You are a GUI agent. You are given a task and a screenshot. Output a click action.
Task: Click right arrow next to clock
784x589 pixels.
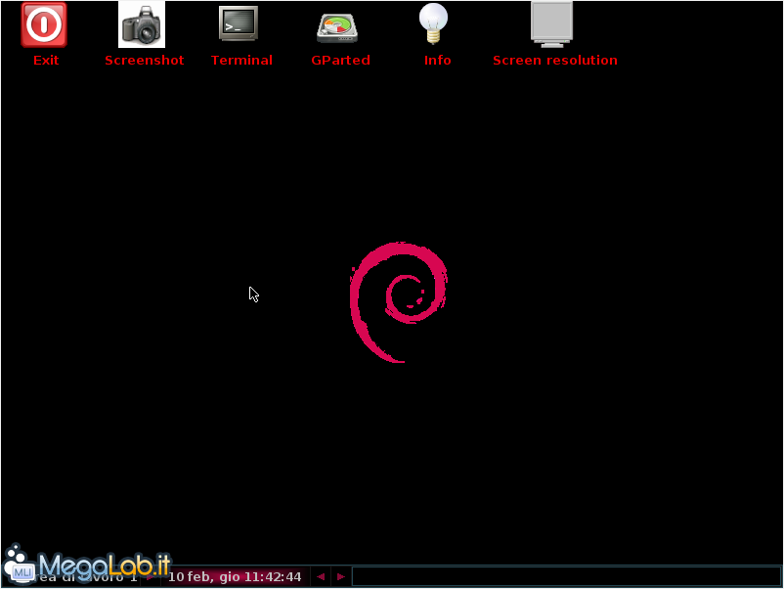point(341,576)
